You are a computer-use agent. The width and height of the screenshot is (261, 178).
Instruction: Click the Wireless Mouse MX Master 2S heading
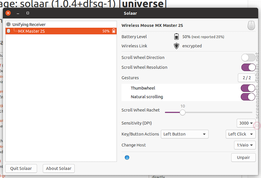[x=152, y=25]
